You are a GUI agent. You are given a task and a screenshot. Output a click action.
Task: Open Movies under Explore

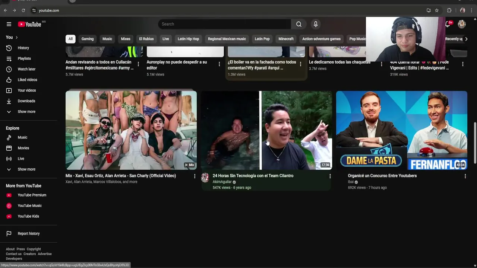(x=28, y=148)
